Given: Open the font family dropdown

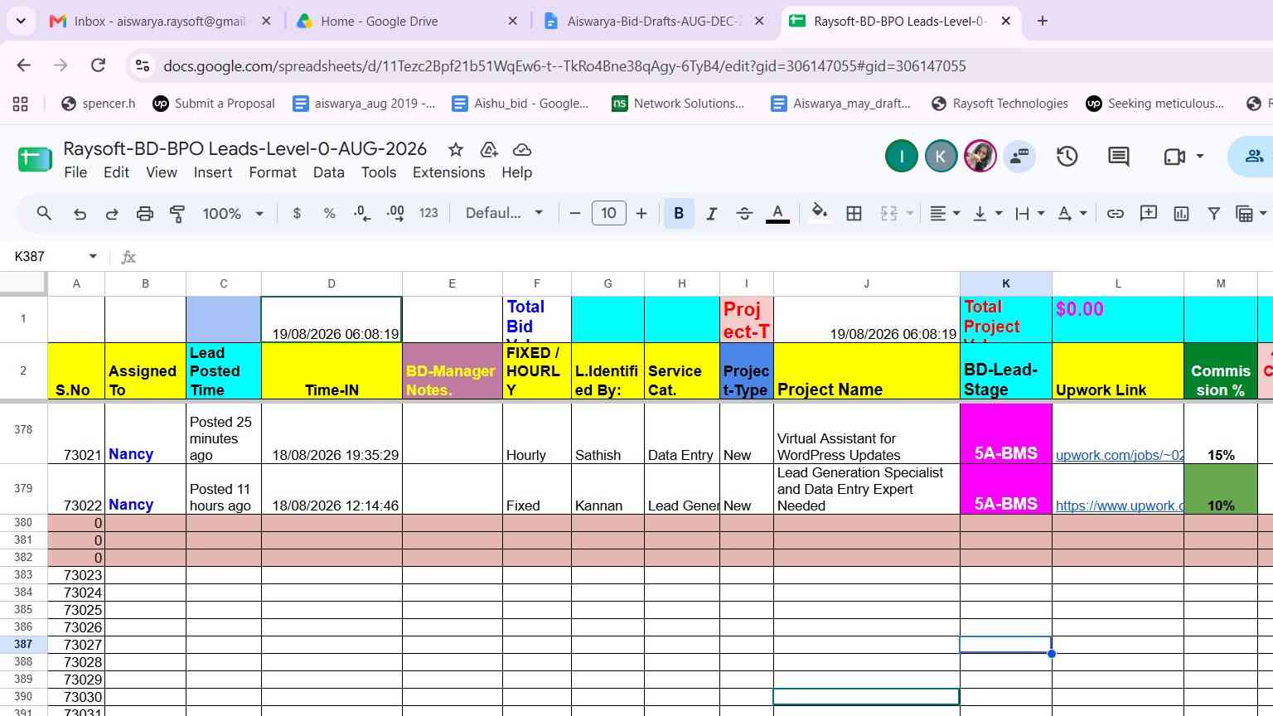Looking at the screenshot, I should coord(504,214).
